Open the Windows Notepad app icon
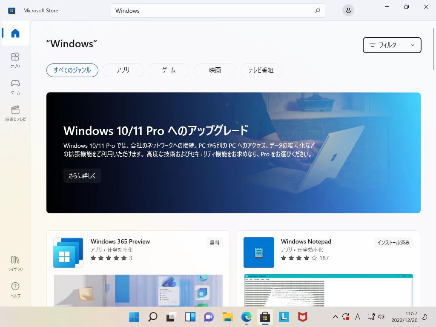436x327 pixels. [x=259, y=252]
